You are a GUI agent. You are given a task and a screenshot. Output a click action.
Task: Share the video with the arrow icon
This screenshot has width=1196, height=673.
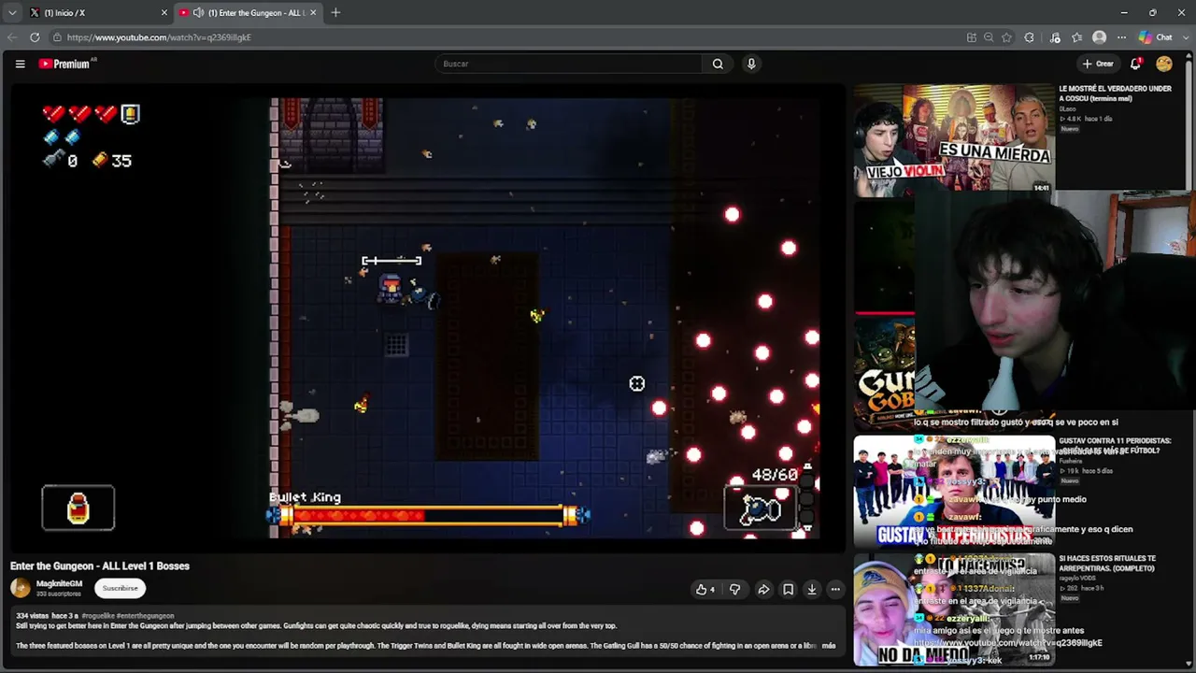[x=763, y=589]
